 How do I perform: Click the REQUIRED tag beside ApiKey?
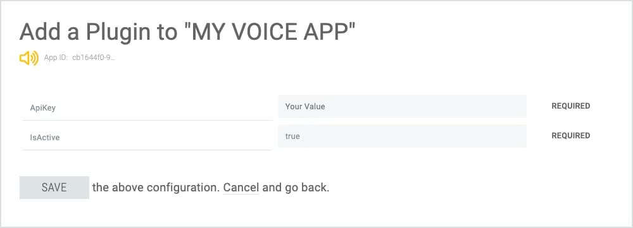click(571, 106)
